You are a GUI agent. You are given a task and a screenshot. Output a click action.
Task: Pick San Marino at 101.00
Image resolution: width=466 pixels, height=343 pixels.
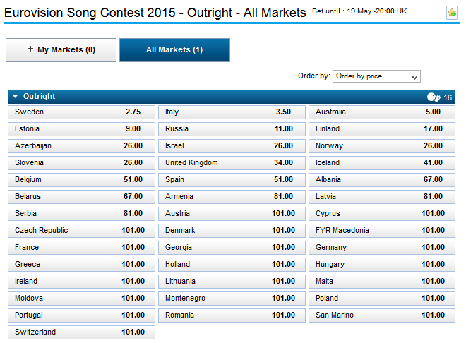(380, 315)
